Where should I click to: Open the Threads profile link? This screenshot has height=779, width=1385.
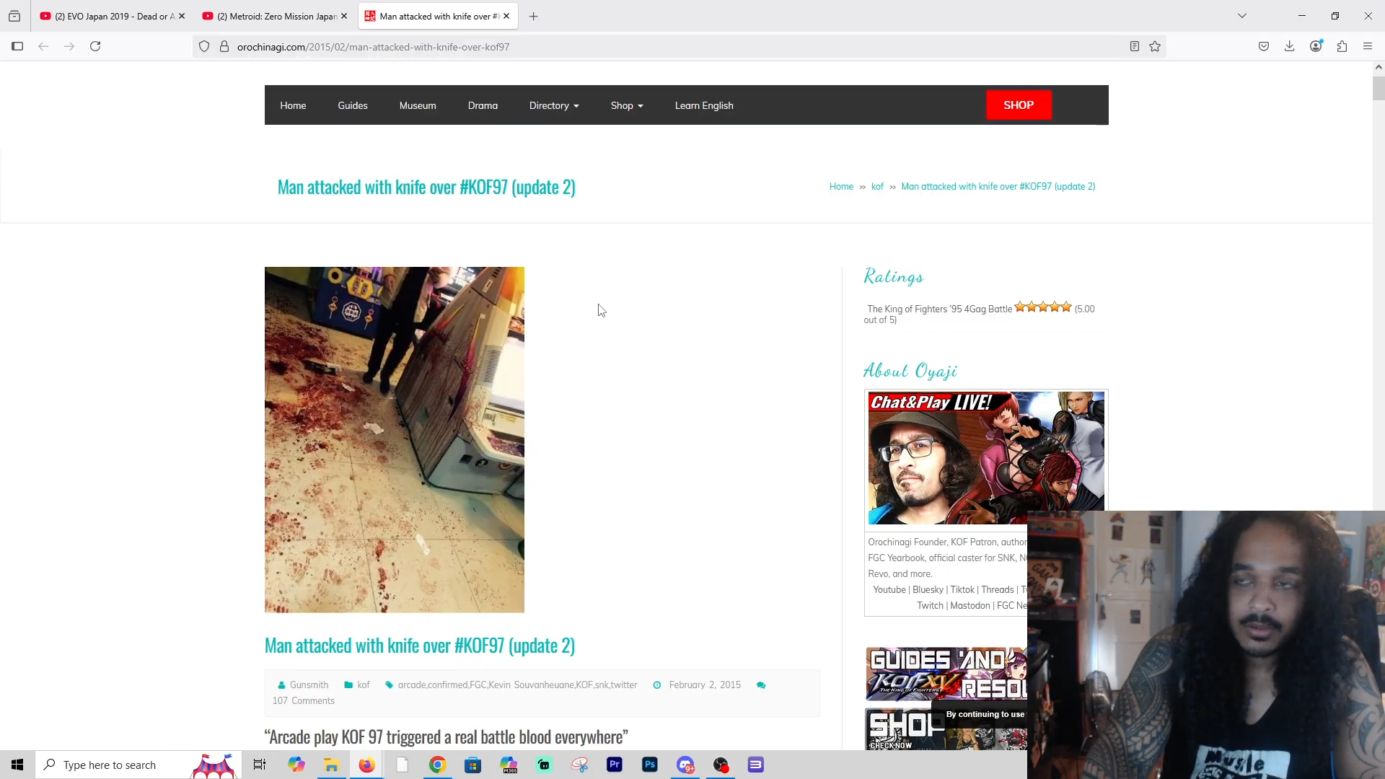(998, 590)
